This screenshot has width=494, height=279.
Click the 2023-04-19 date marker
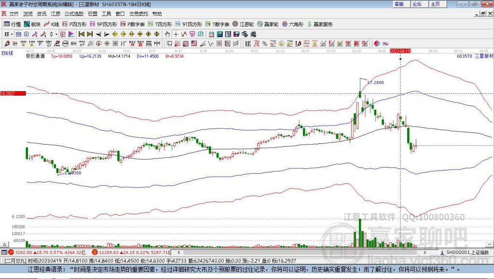[x=400, y=51]
